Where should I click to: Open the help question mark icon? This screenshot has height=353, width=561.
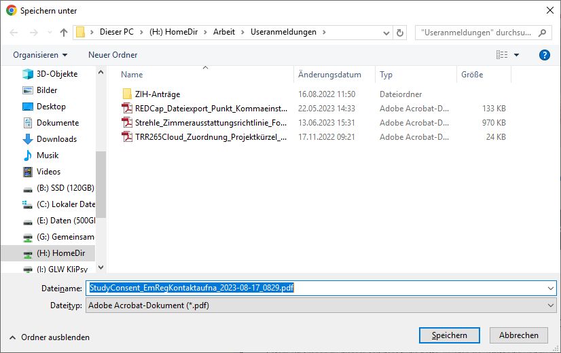(x=543, y=55)
